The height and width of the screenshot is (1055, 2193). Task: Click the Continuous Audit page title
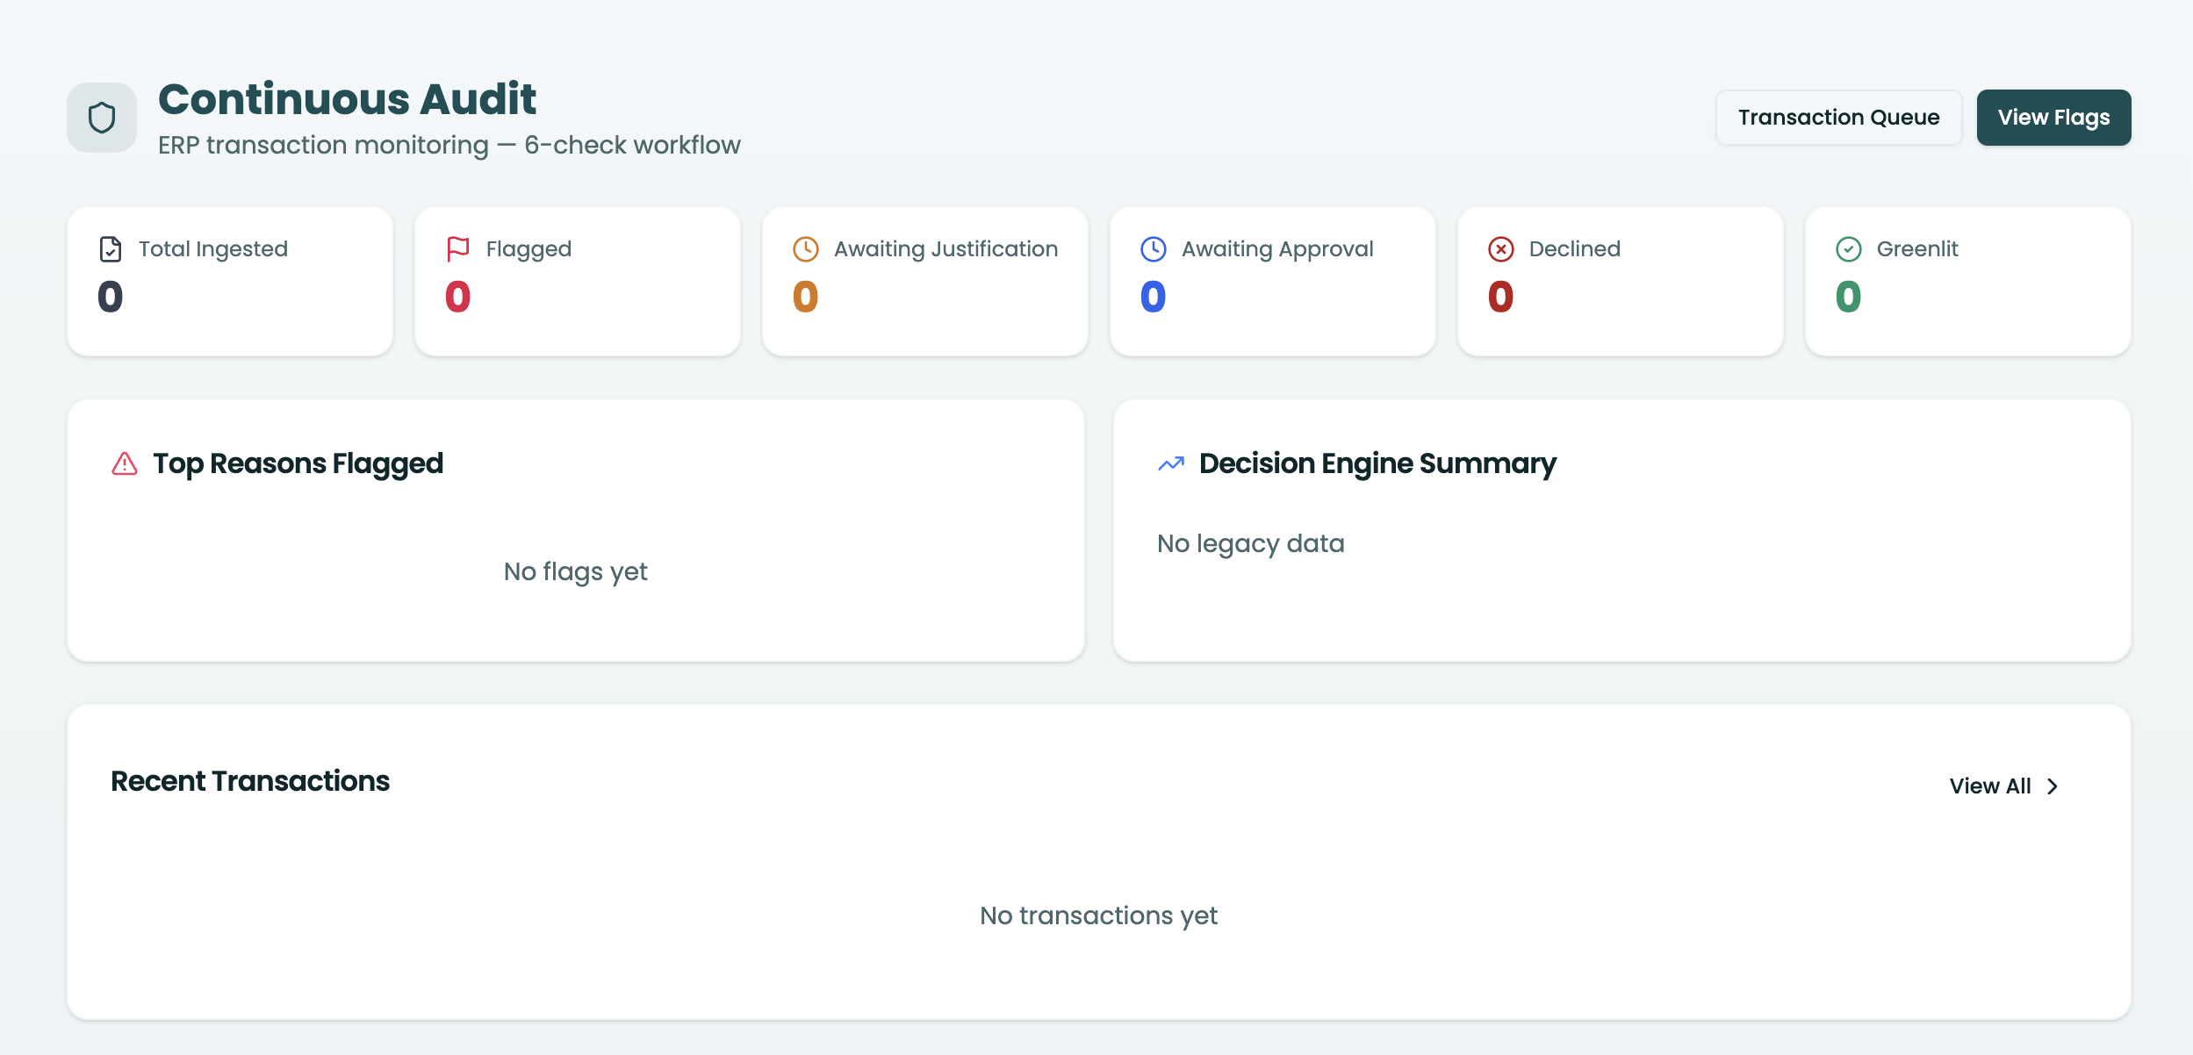(x=348, y=98)
